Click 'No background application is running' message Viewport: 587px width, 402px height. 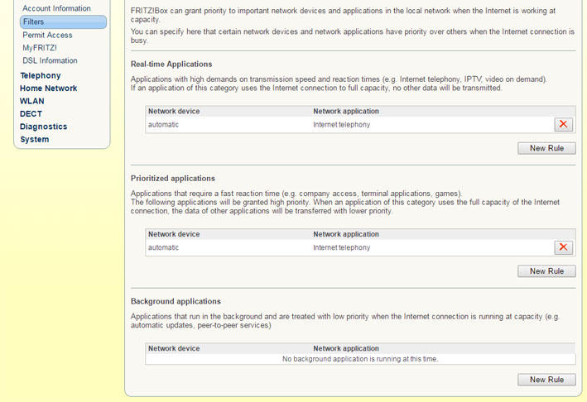(360, 359)
